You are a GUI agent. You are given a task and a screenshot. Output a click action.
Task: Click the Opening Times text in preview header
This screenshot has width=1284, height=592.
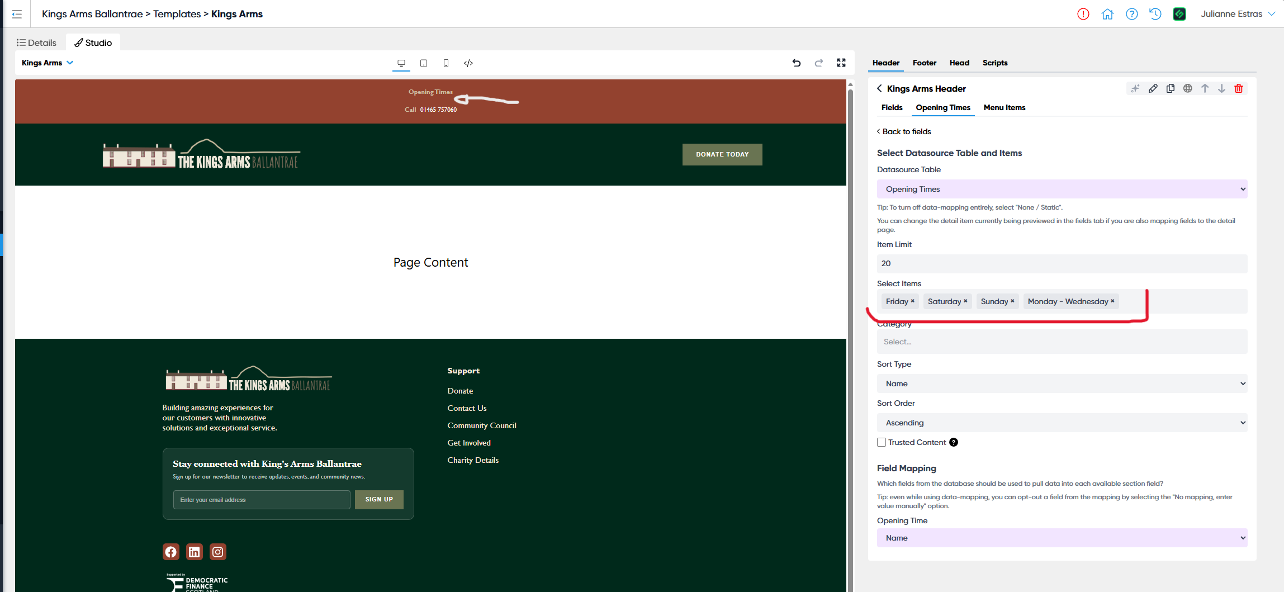430,92
